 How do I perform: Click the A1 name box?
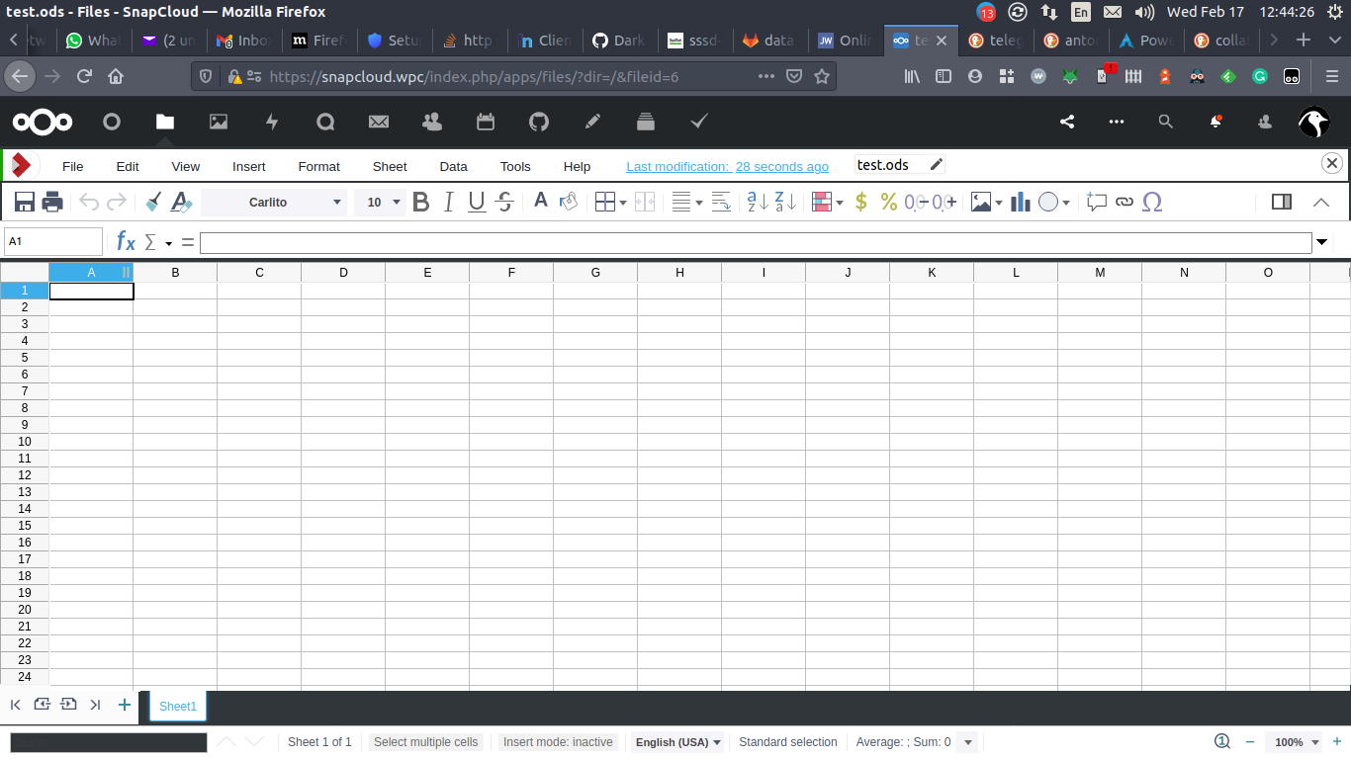point(53,241)
